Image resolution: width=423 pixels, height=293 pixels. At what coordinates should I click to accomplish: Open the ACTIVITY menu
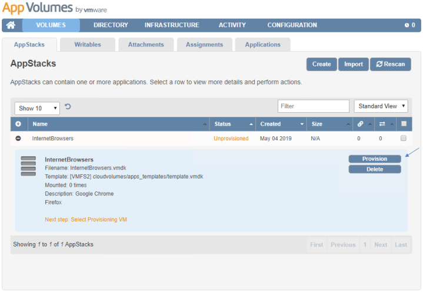tap(232, 25)
